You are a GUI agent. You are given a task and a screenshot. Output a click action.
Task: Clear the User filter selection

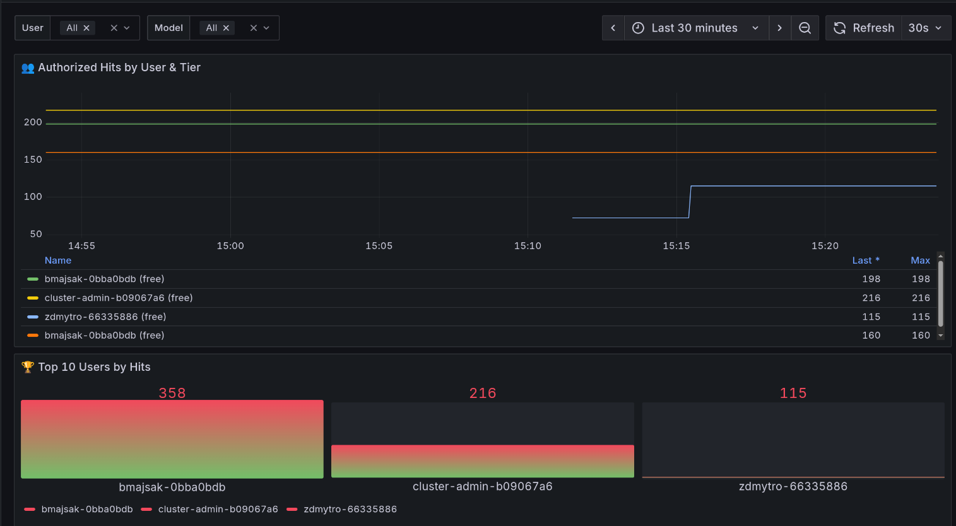pos(114,28)
